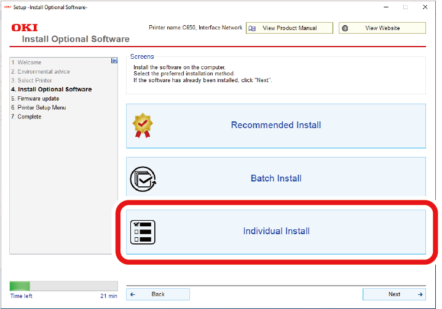Click the Batch Install checkmark icon
Screen dimensions: 442x309
coord(143,178)
